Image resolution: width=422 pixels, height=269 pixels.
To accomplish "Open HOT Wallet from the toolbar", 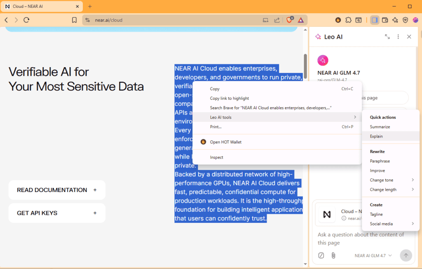I will [x=338, y=20].
